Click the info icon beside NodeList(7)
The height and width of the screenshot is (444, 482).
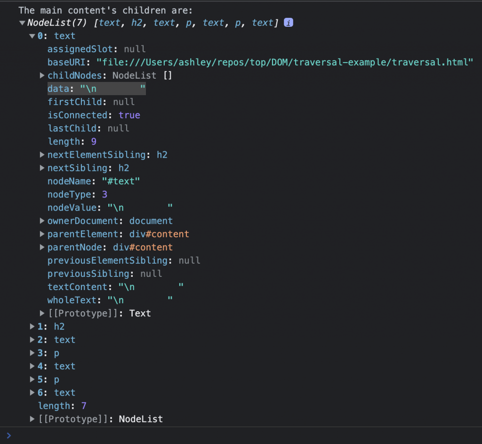click(x=289, y=23)
